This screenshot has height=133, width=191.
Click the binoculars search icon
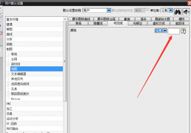pos(178,12)
